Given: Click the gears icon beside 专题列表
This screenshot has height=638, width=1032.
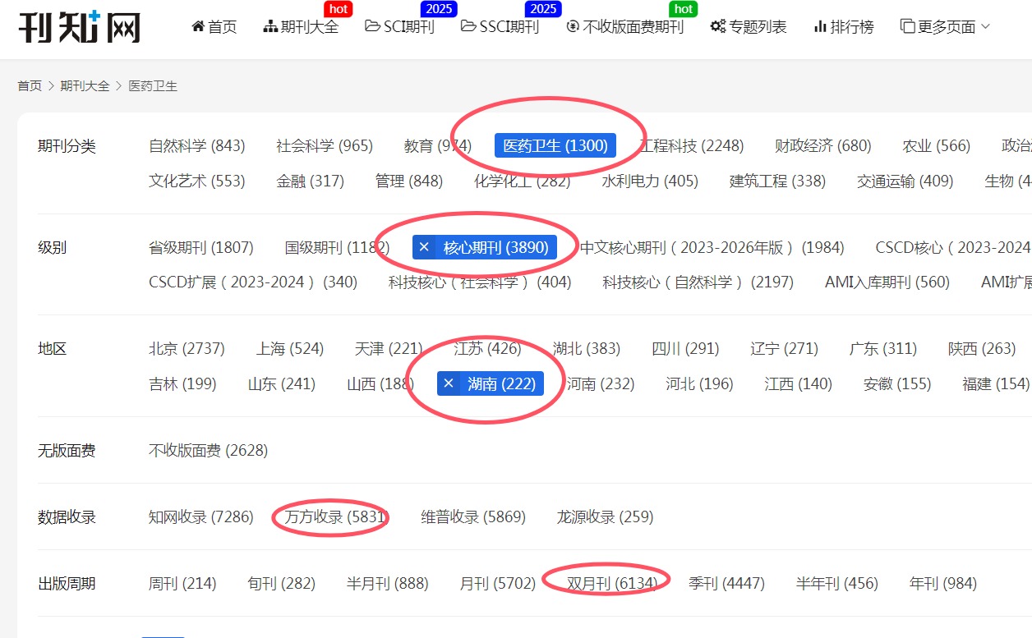Looking at the screenshot, I should click(x=718, y=27).
